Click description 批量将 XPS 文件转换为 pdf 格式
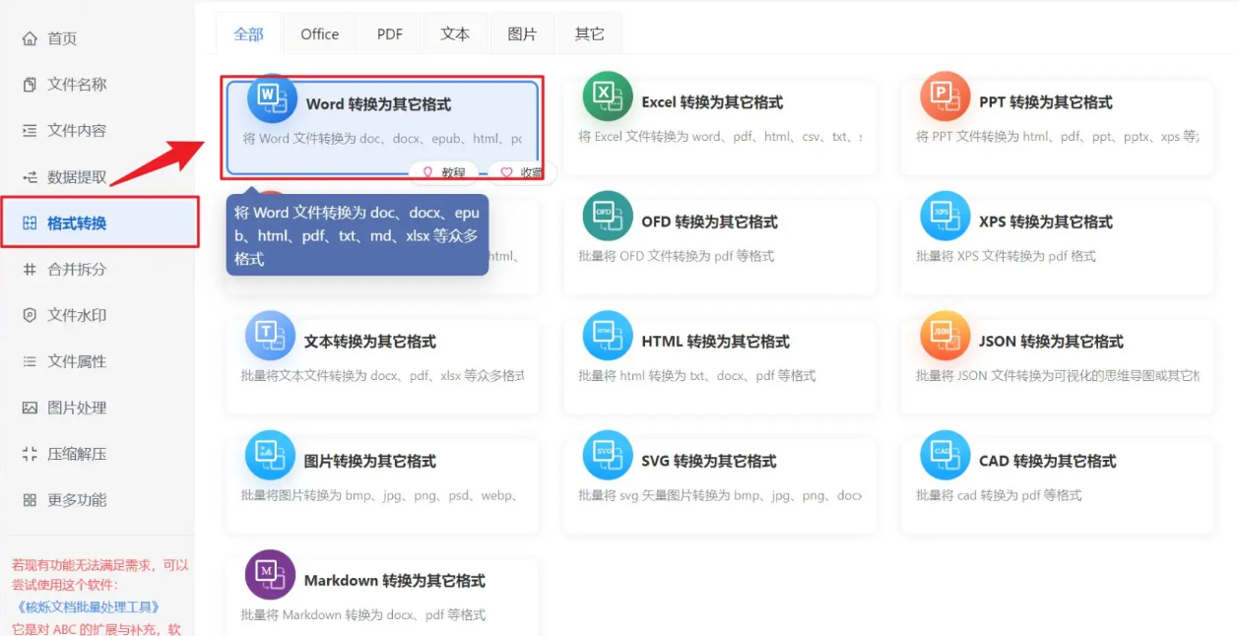Screen dimensions: 1239x636 (x=1006, y=256)
